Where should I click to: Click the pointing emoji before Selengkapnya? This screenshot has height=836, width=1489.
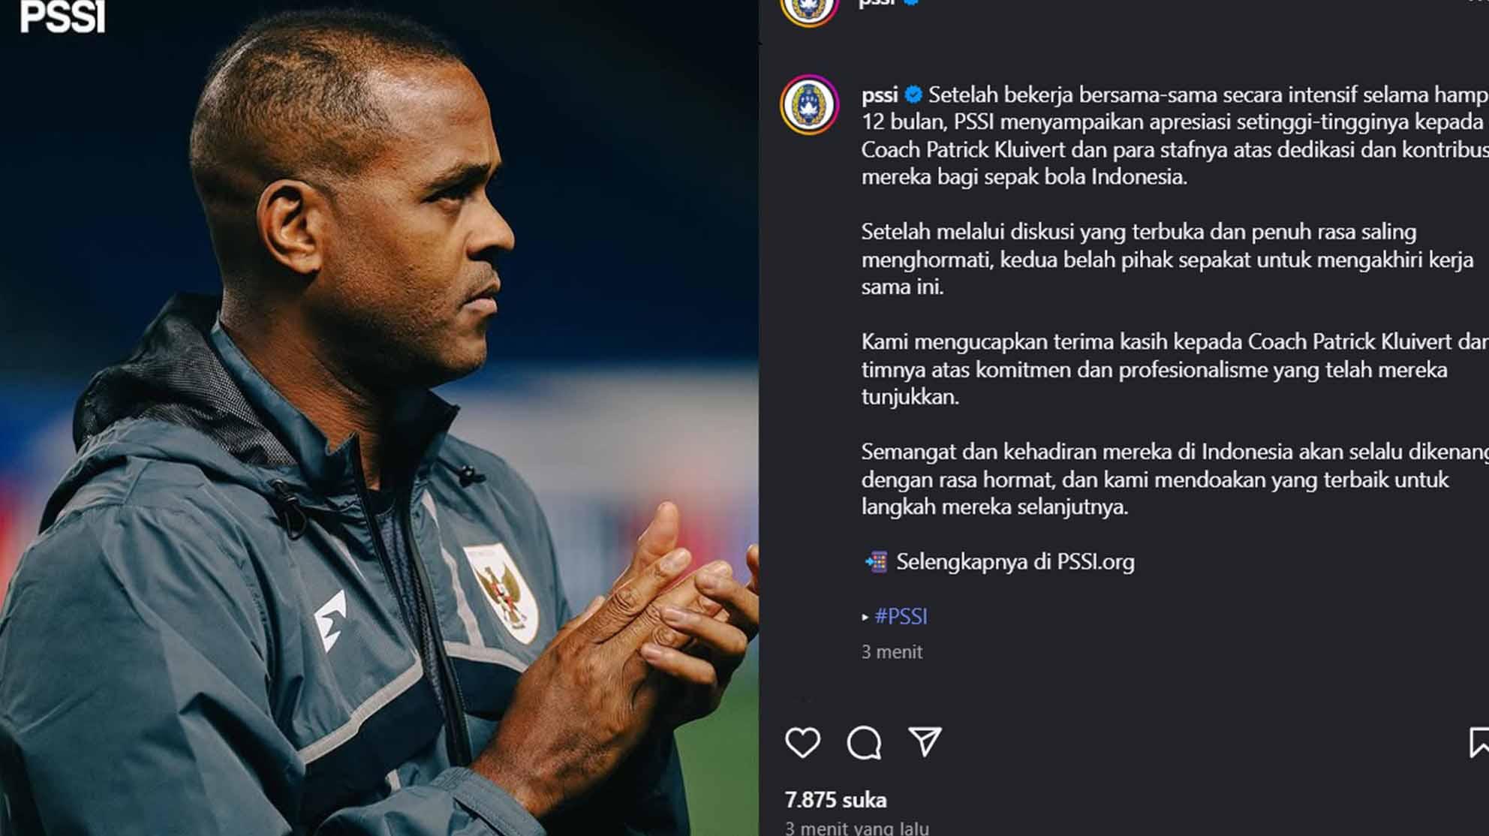875,561
